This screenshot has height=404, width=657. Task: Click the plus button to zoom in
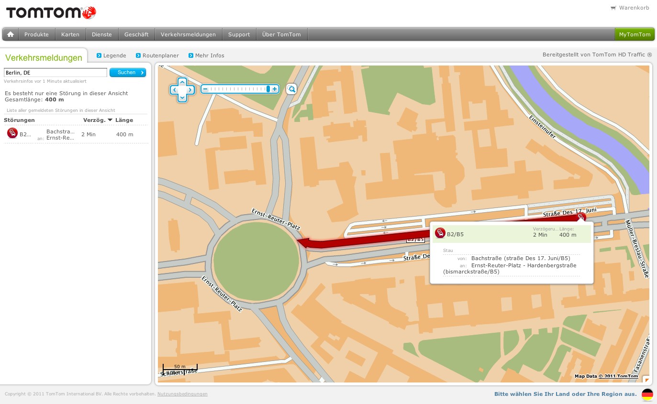click(274, 89)
